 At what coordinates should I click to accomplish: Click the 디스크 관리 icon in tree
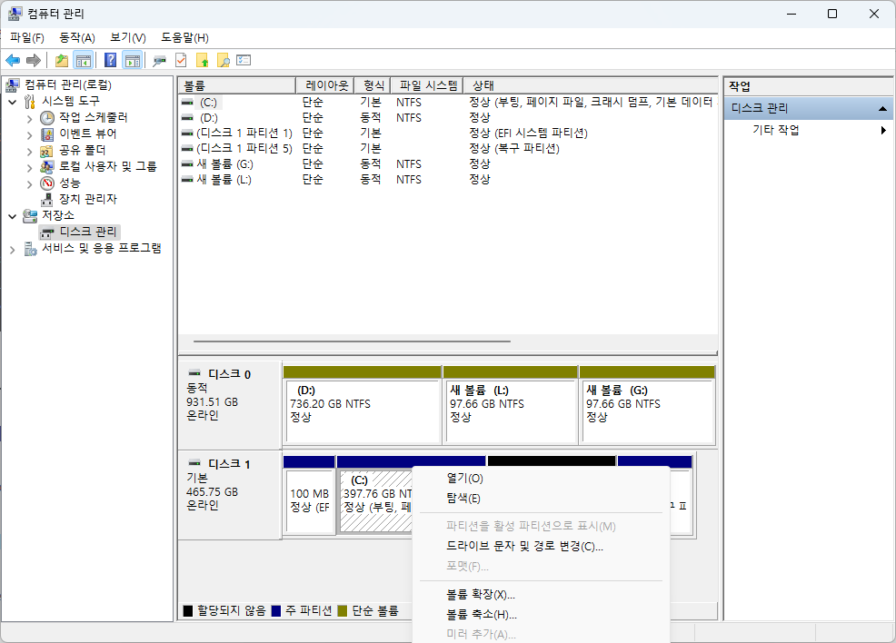[47, 232]
